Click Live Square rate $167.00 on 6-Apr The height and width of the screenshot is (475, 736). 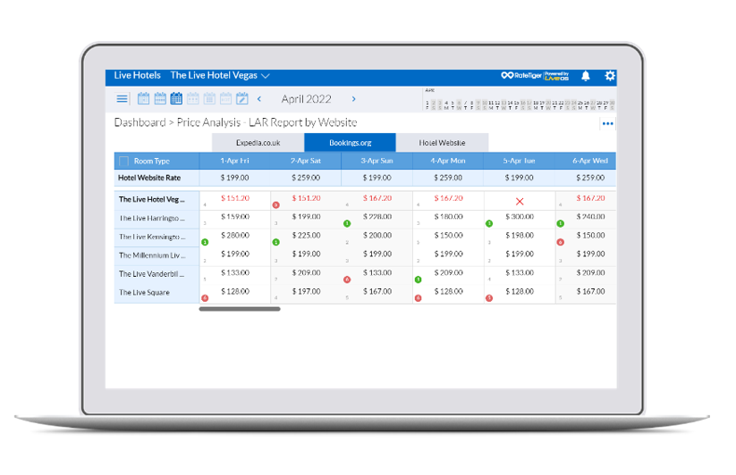click(590, 291)
